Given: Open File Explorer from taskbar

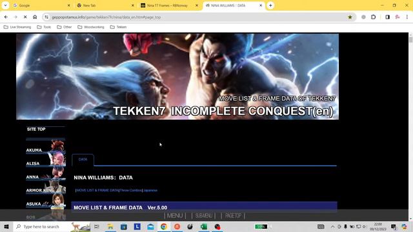Looking at the screenshot, I should pos(110,226).
